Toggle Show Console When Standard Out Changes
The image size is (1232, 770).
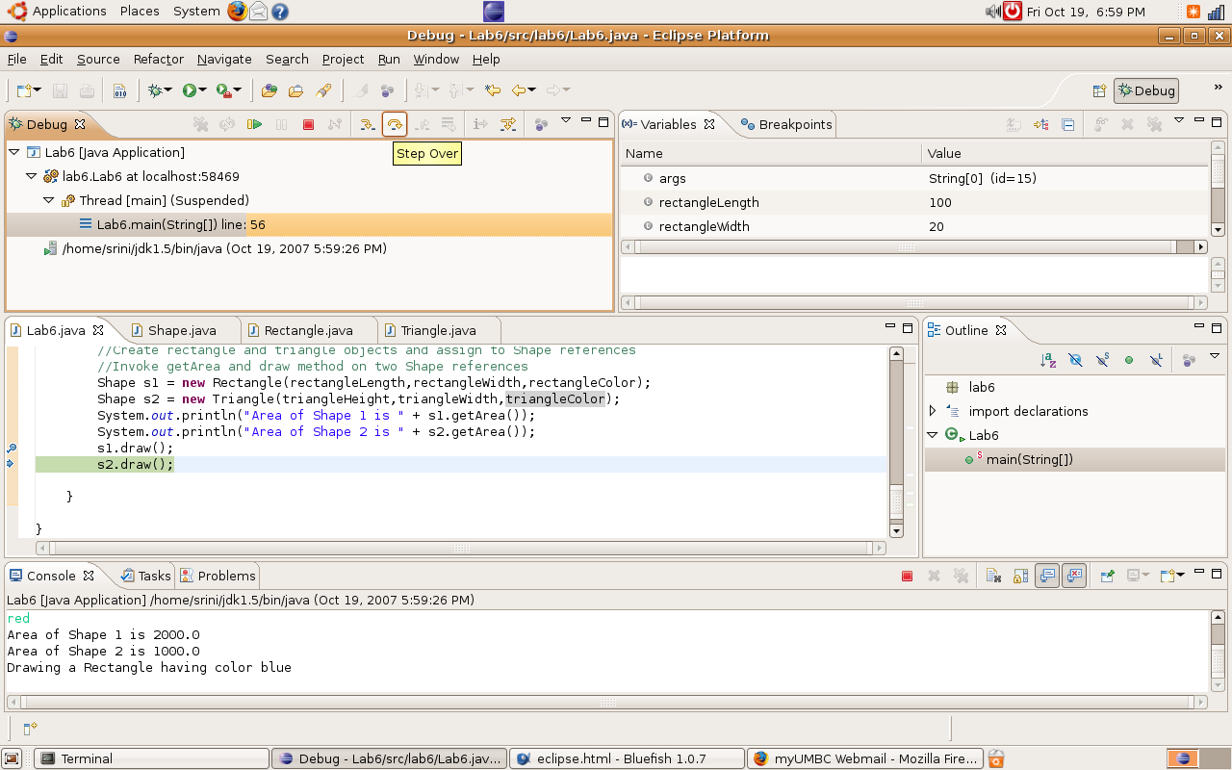pos(1047,576)
